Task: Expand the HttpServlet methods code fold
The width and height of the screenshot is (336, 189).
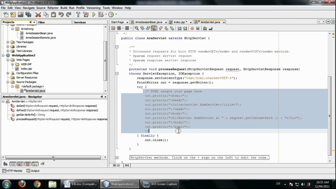Action: (x=117, y=157)
